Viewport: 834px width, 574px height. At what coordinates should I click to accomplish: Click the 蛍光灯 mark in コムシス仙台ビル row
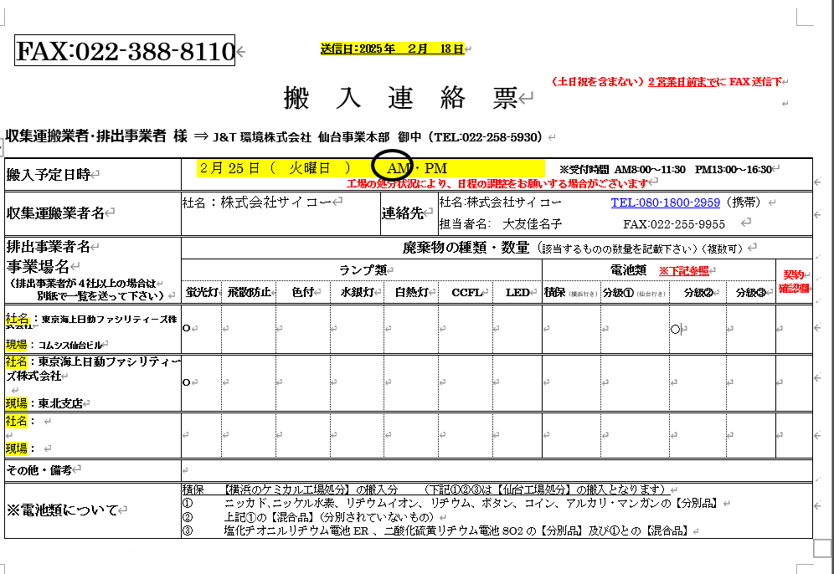coord(186,328)
